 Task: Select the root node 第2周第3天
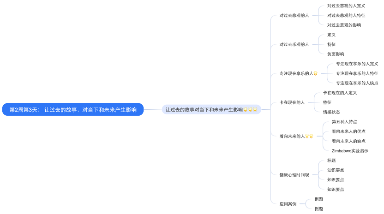(x=73, y=110)
